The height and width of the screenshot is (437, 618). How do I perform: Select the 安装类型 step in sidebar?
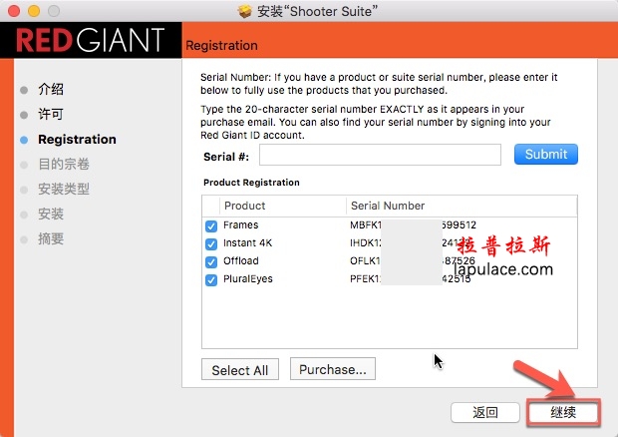coord(64,189)
